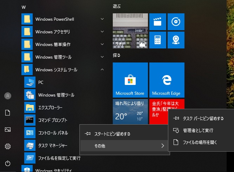Choose ファイルの場所を開く
The width and height of the screenshot is (234, 172).
[201, 143]
